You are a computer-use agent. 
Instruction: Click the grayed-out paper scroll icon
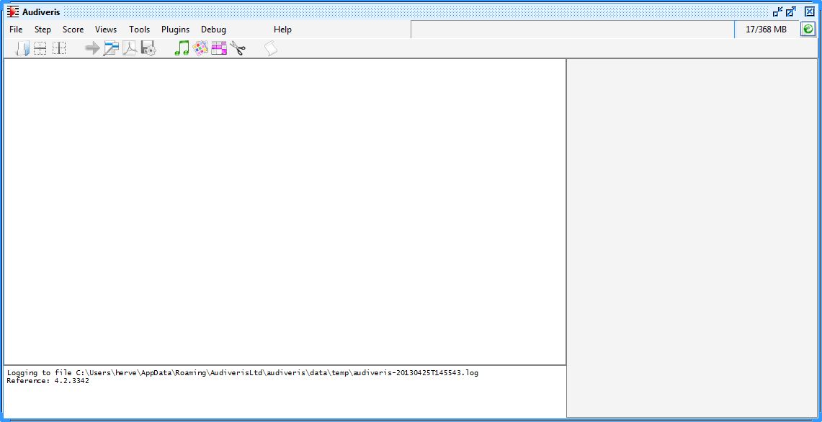(270, 48)
